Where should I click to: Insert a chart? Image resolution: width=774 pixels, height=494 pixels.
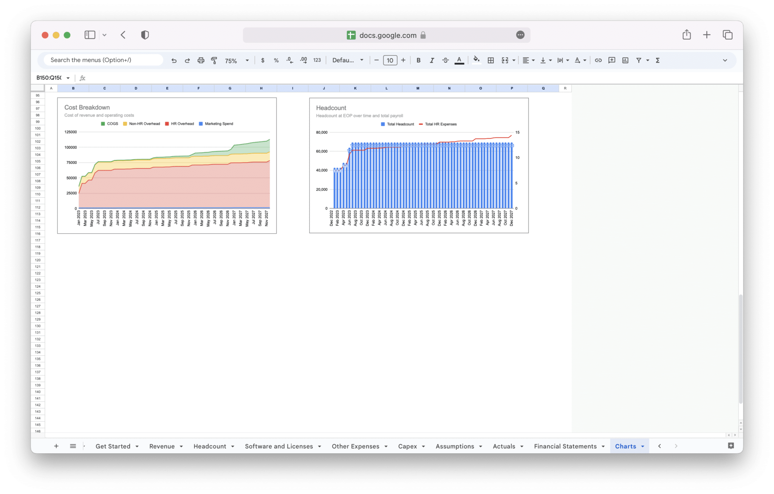[625, 60]
